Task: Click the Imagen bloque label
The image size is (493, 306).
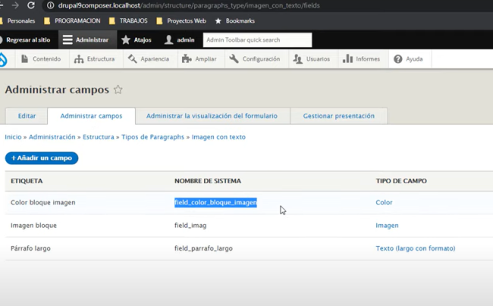Action: (33, 226)
